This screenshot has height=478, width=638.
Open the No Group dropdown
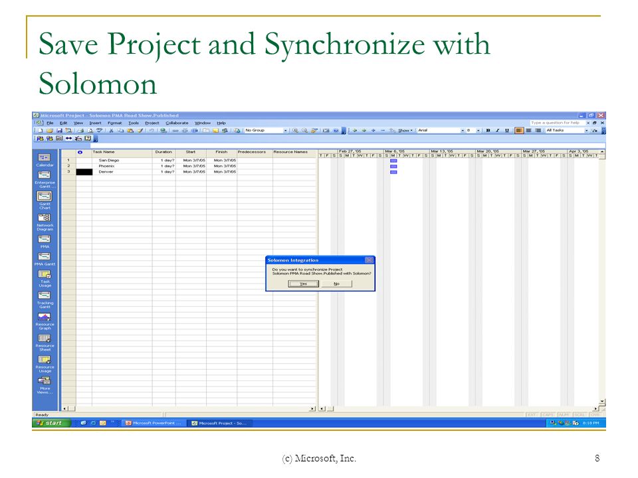tap(285, 131)
